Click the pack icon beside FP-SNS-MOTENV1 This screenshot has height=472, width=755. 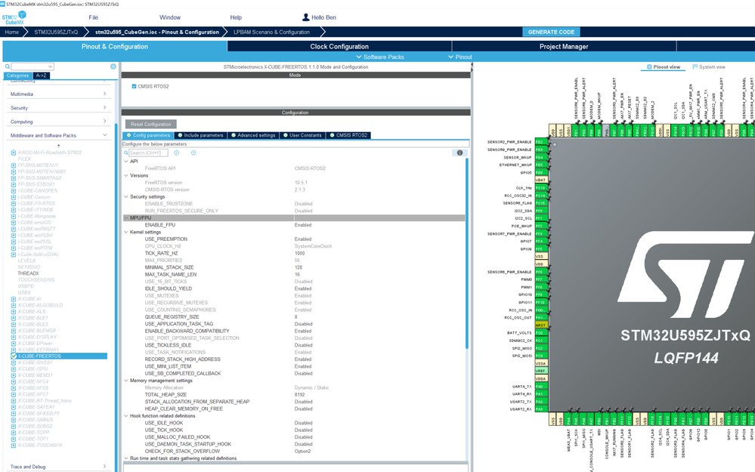pos(14,165)
